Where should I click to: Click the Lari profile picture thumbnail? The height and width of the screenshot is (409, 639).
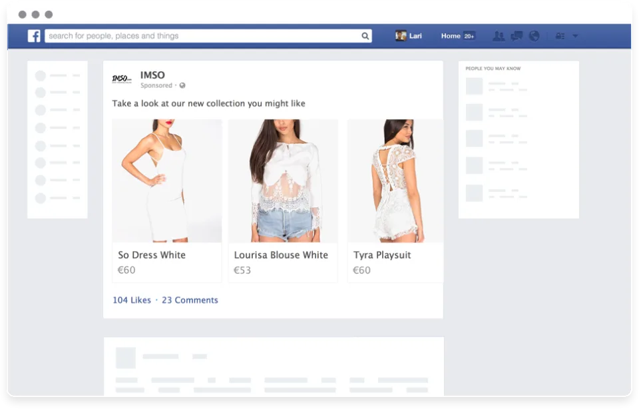(401, 36)
